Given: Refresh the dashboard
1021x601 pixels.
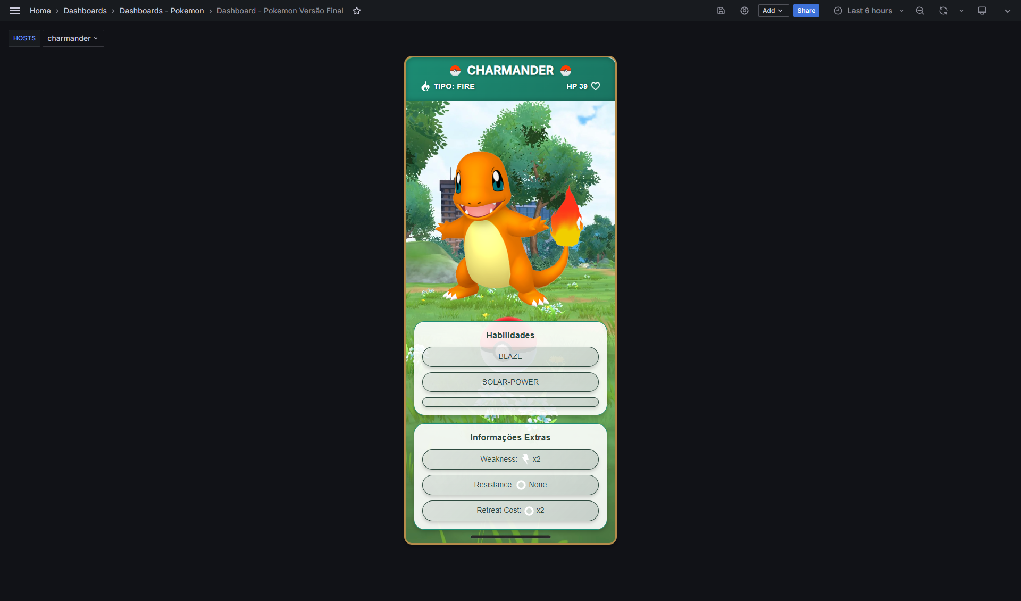Looking at the screenshot, I should click(x=943, y=11).
